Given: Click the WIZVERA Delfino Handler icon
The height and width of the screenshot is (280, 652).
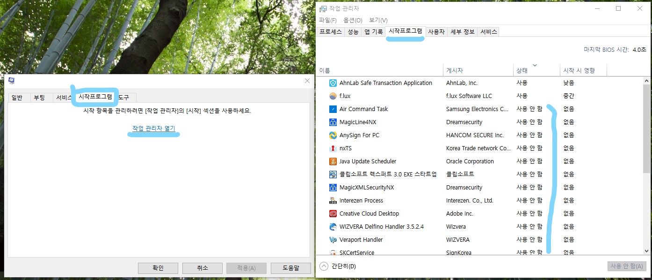Looking at the screenshot, I should tap(333, 227).
